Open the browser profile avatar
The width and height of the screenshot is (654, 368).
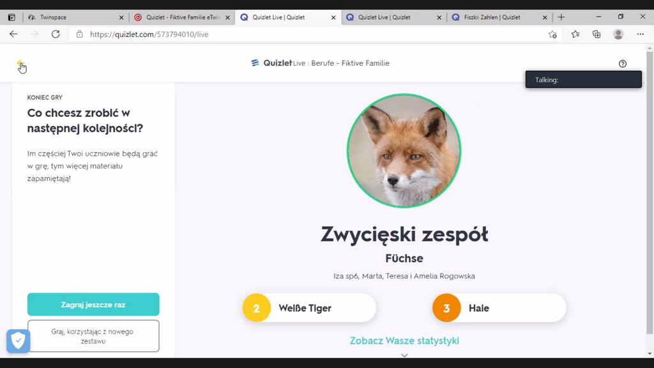click(618, 34)
